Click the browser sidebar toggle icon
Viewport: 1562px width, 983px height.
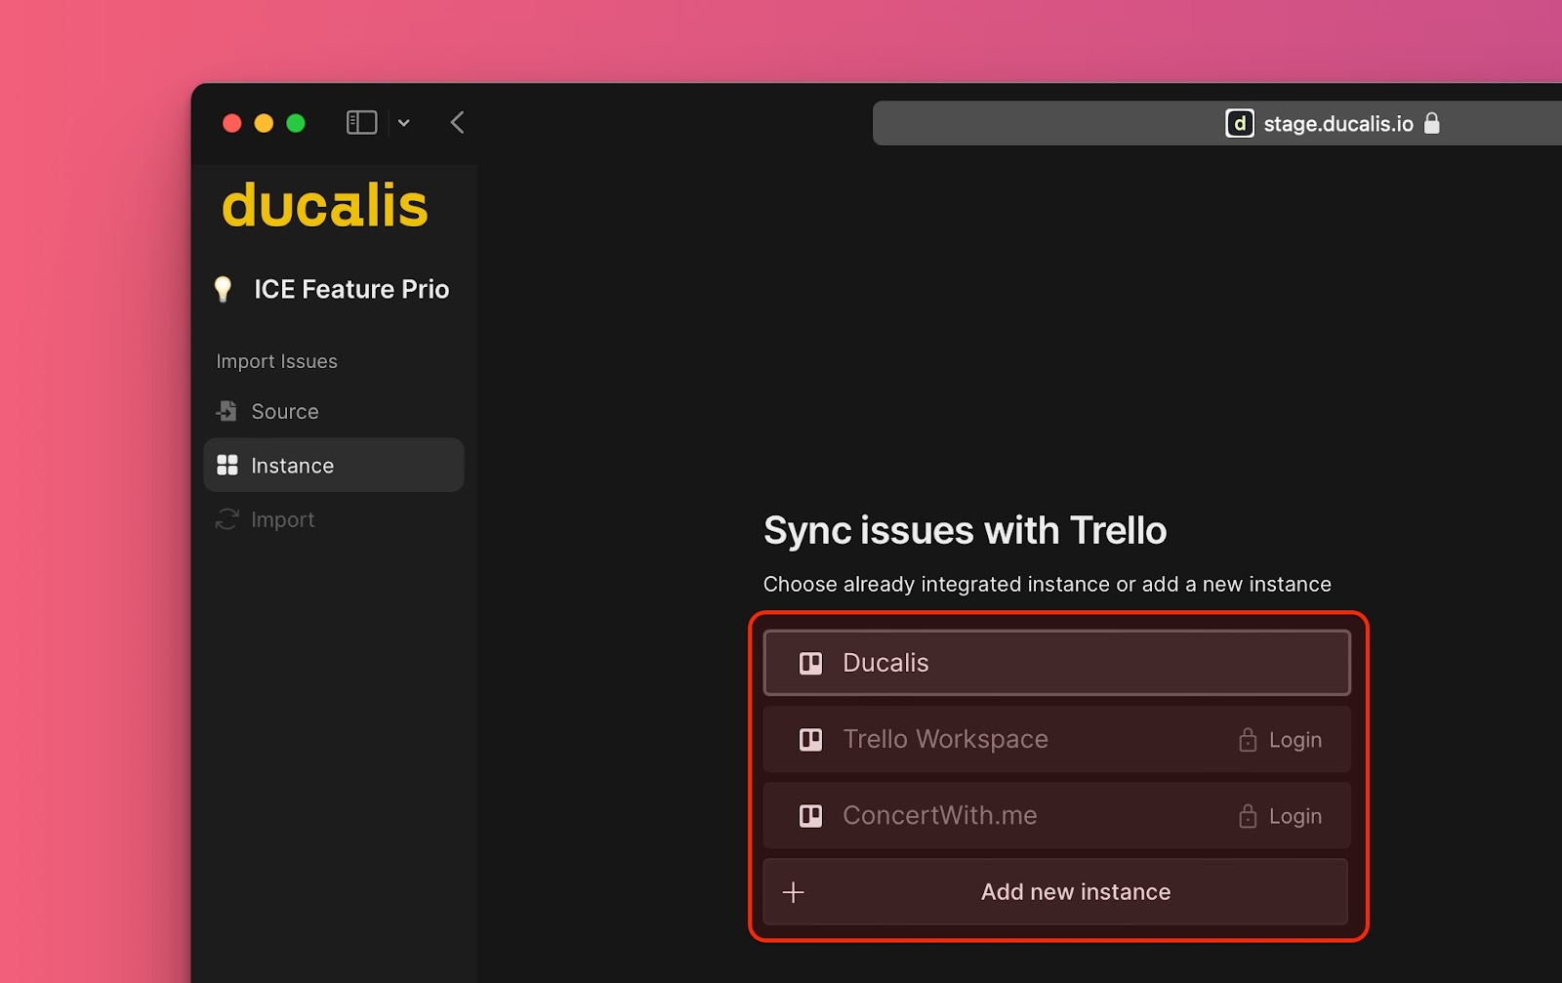click(360, 122)
